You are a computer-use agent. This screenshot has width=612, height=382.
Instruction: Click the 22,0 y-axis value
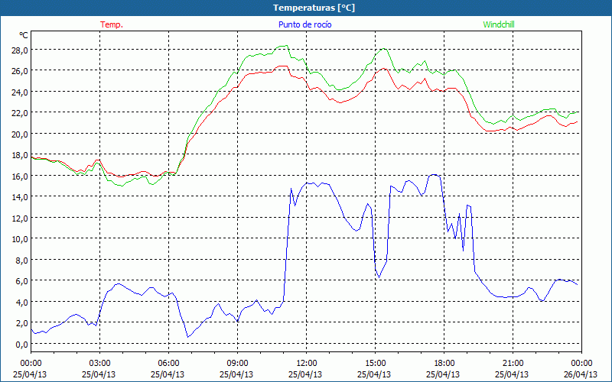21,113
